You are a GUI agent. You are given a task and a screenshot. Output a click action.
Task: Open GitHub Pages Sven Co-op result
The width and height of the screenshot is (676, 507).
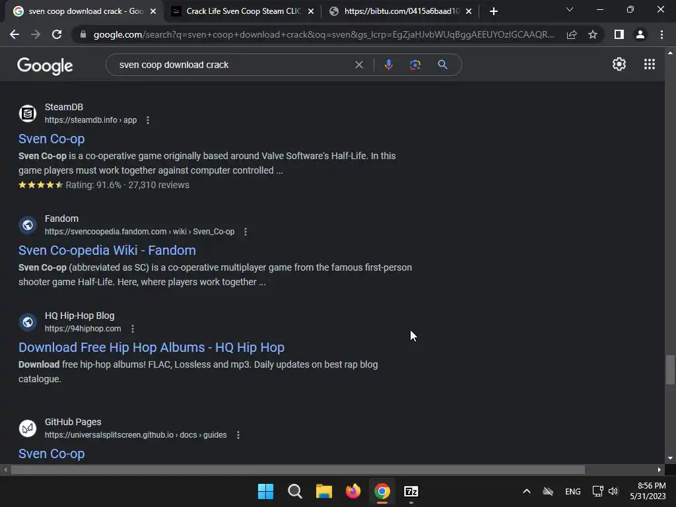(x=51, y=454)
